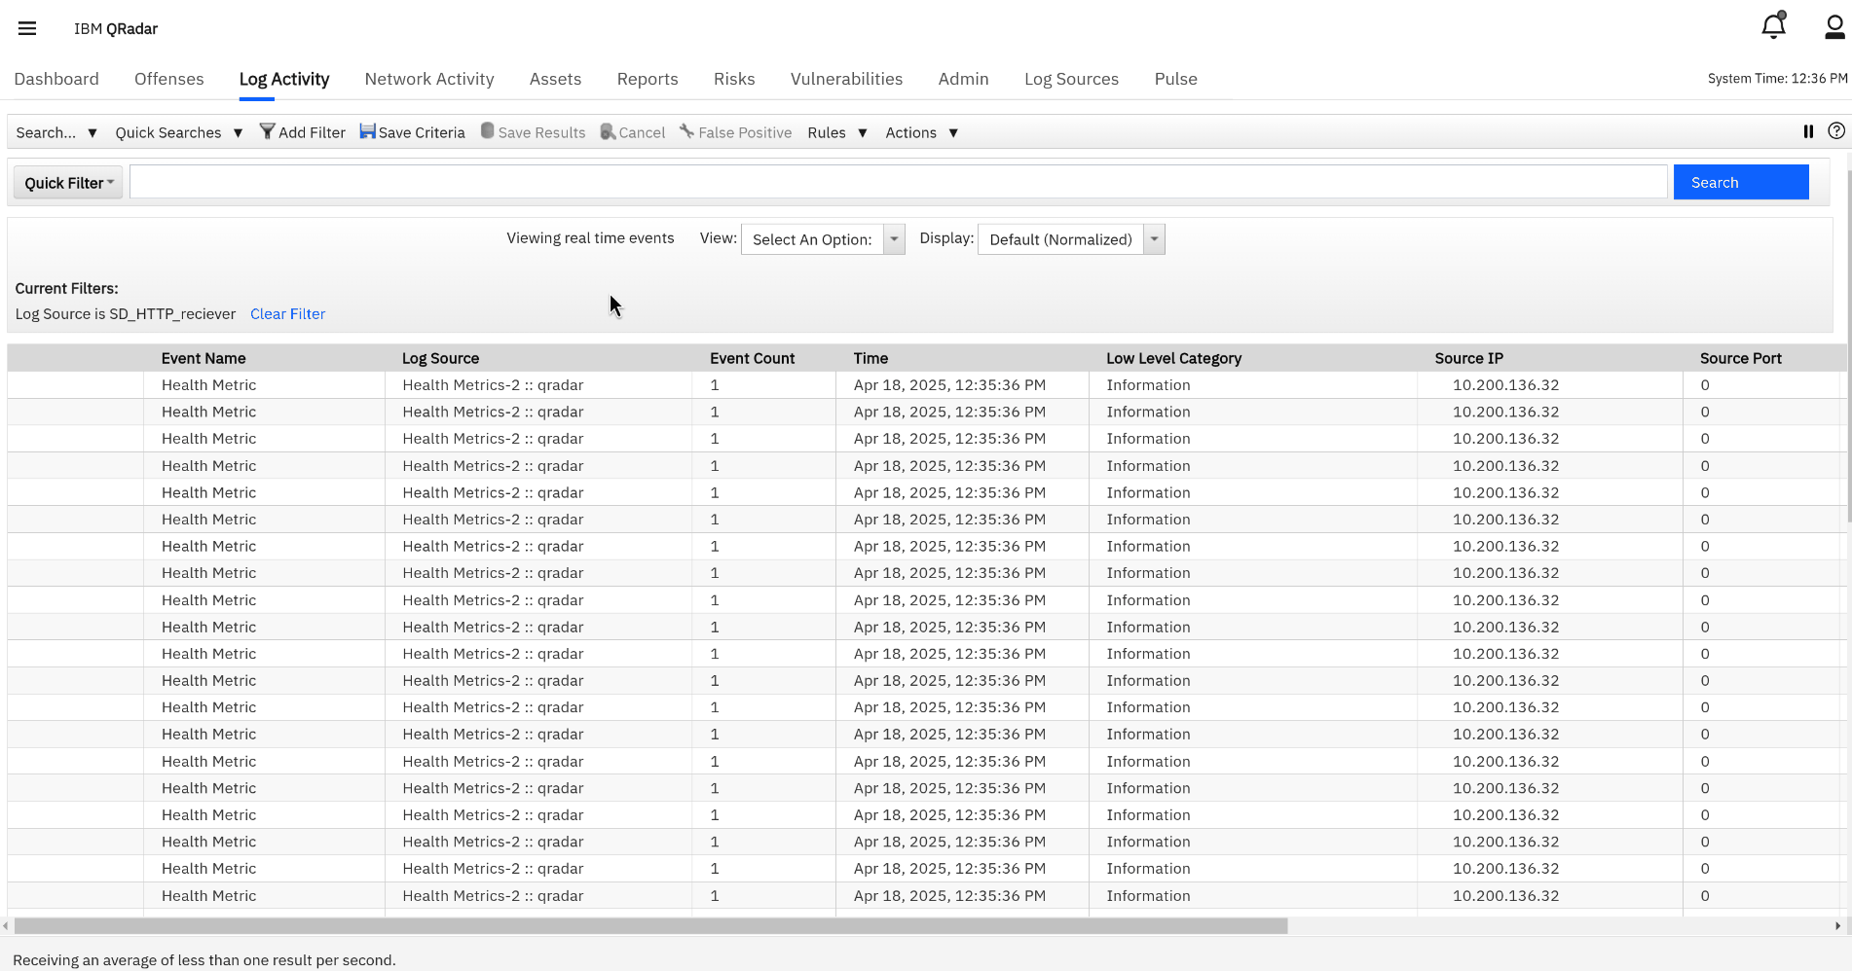1852x971 pixels.
Task: Switch to the Admin tab
Action: [x=963, y=79]
